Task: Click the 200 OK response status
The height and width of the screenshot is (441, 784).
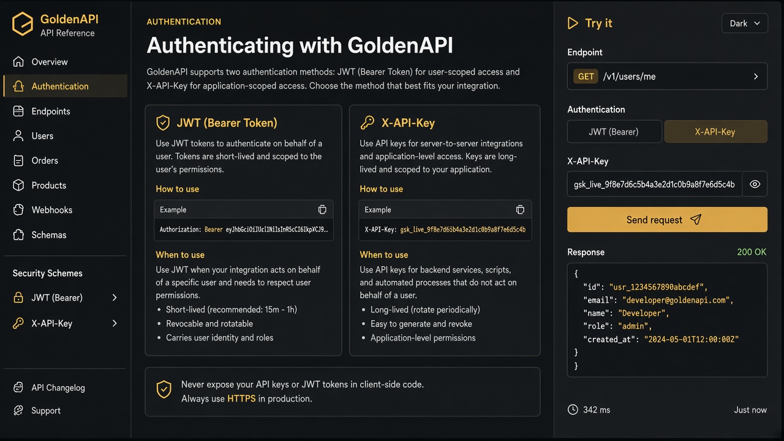Action: click(x=752, y=252)
